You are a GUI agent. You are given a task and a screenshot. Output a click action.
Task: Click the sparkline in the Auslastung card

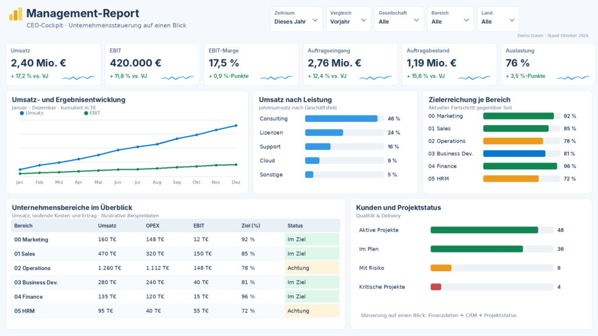(573, 78)
